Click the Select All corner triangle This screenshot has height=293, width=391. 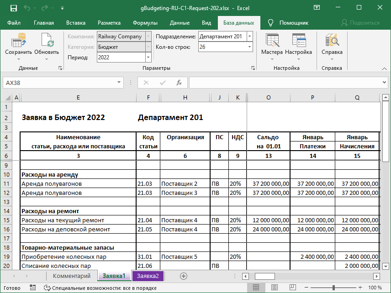pyautogui.click(x=8, y=97)
